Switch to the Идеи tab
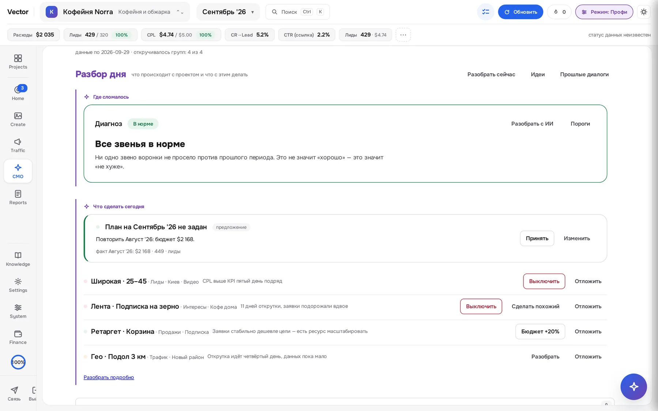The height and width of the screenshot is (411, 658). (537, 75)
